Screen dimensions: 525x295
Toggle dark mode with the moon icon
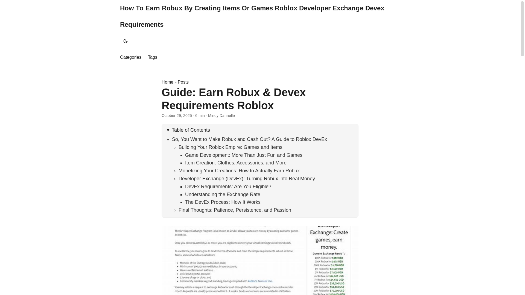[125, 41]
